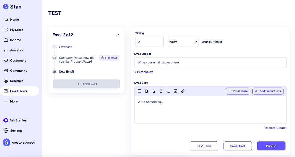The image size is (295, 157).
Task: Click the Save Draft button
Action: click(238, 146)
